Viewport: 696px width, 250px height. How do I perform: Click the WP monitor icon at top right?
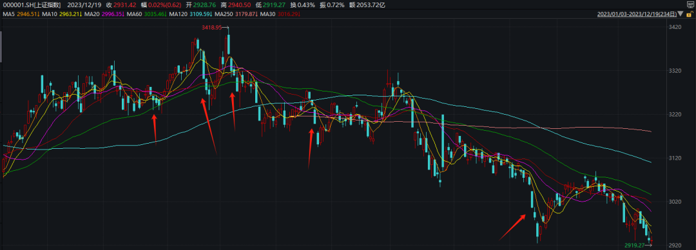[690, 5]
